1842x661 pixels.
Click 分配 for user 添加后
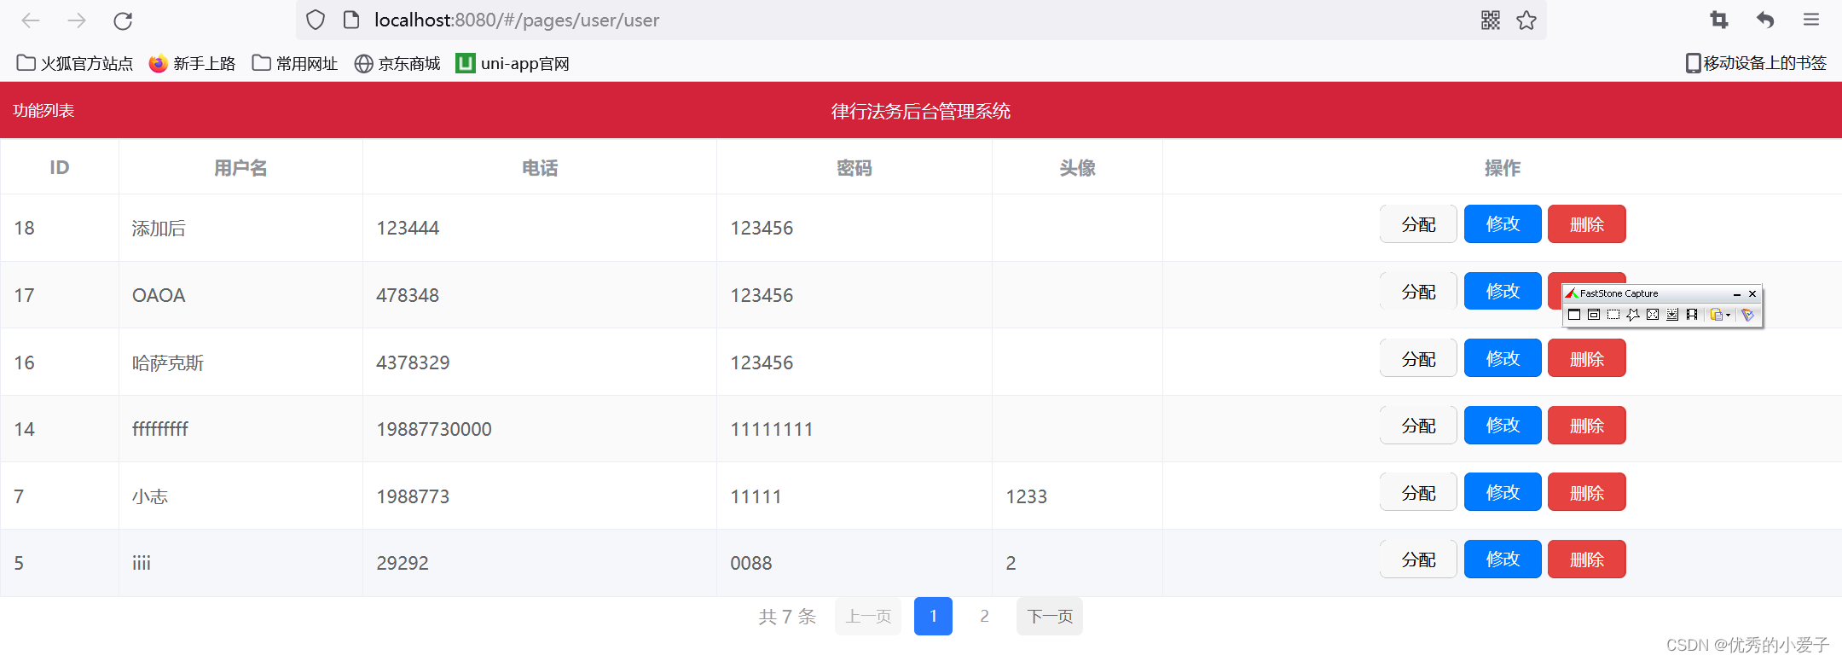(x=1418, y=223)
